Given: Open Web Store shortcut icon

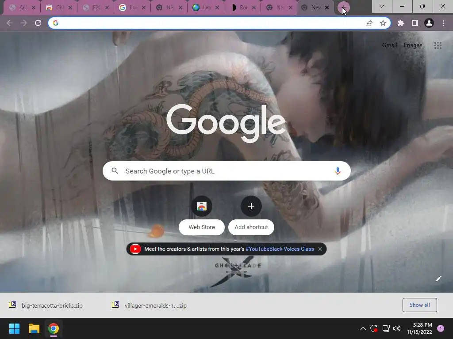Looking at the screenshot, I should coord(202,206).
